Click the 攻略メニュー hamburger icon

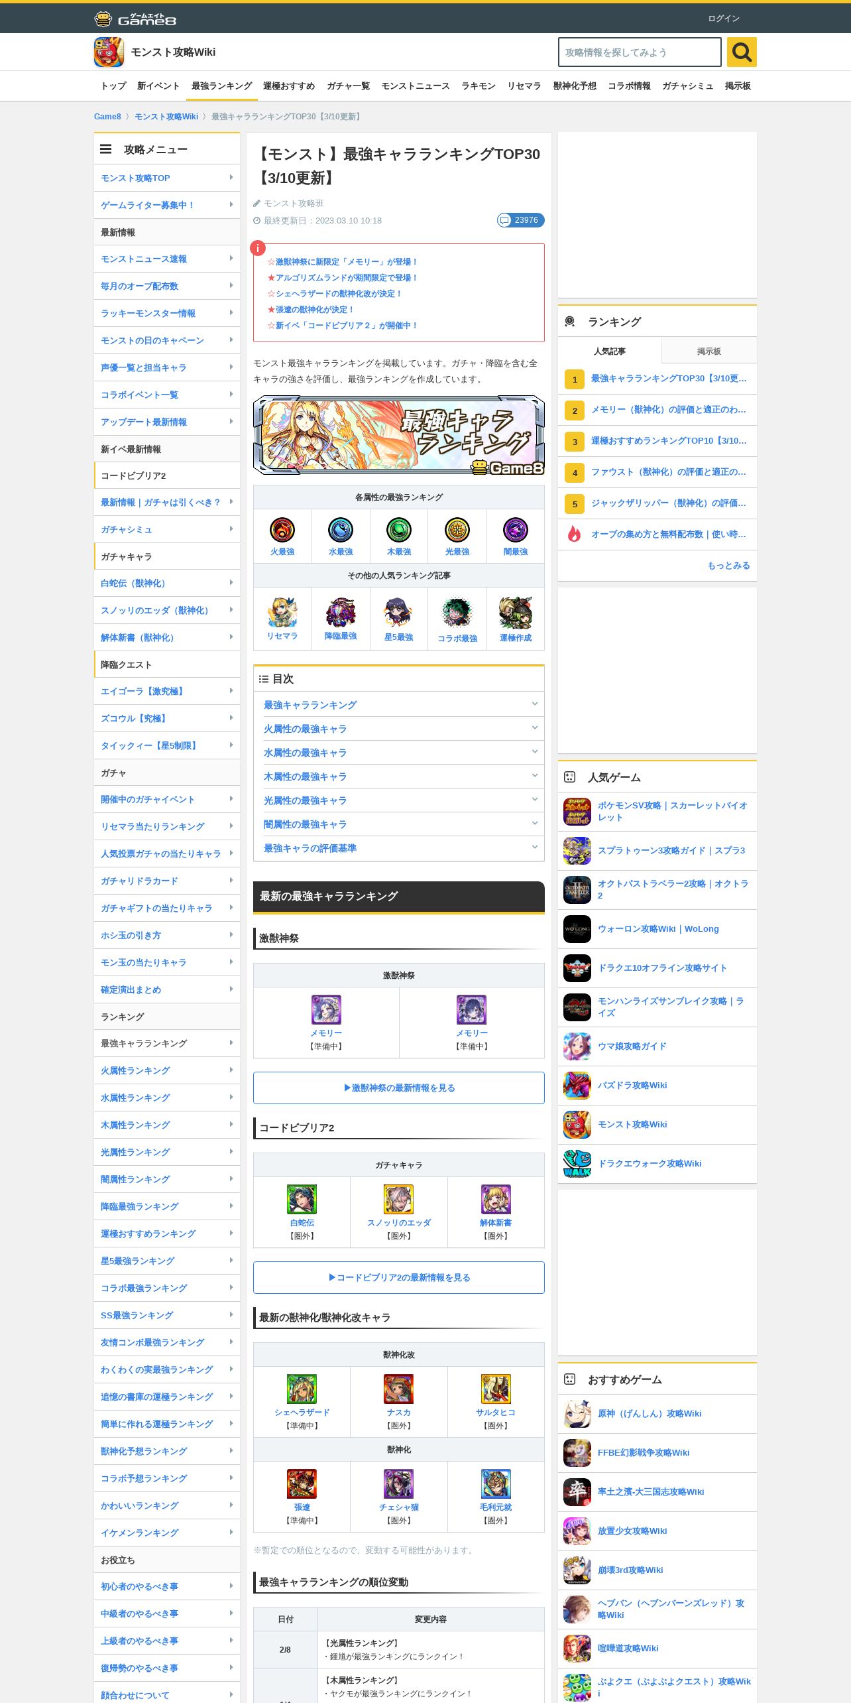point(105,149)
